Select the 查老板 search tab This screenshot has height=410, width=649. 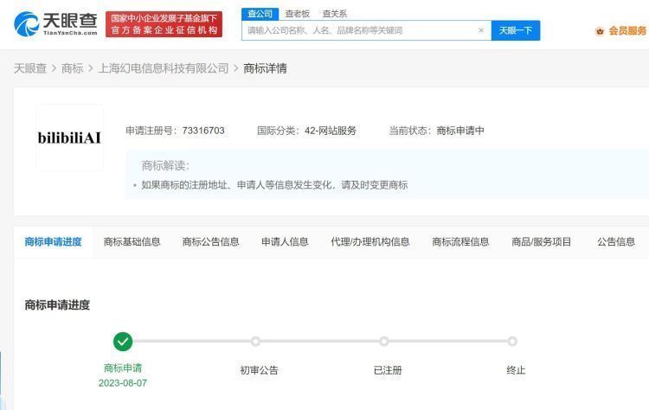pos(297,14)
